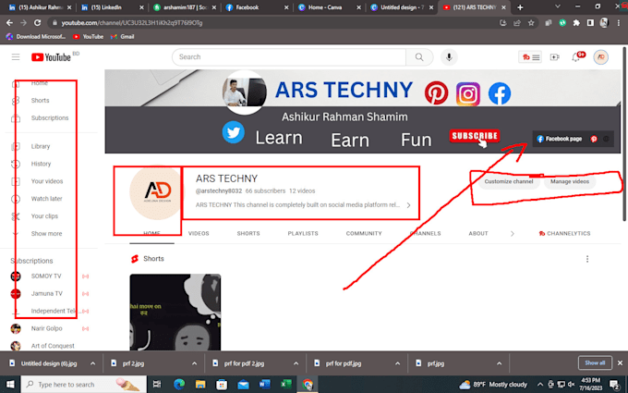Bookmark this page with star icon
This screenshot has width=628, height=393.
531,23
